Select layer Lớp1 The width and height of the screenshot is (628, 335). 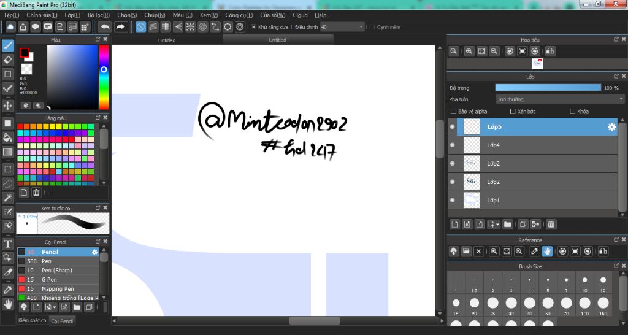point(533,201)
